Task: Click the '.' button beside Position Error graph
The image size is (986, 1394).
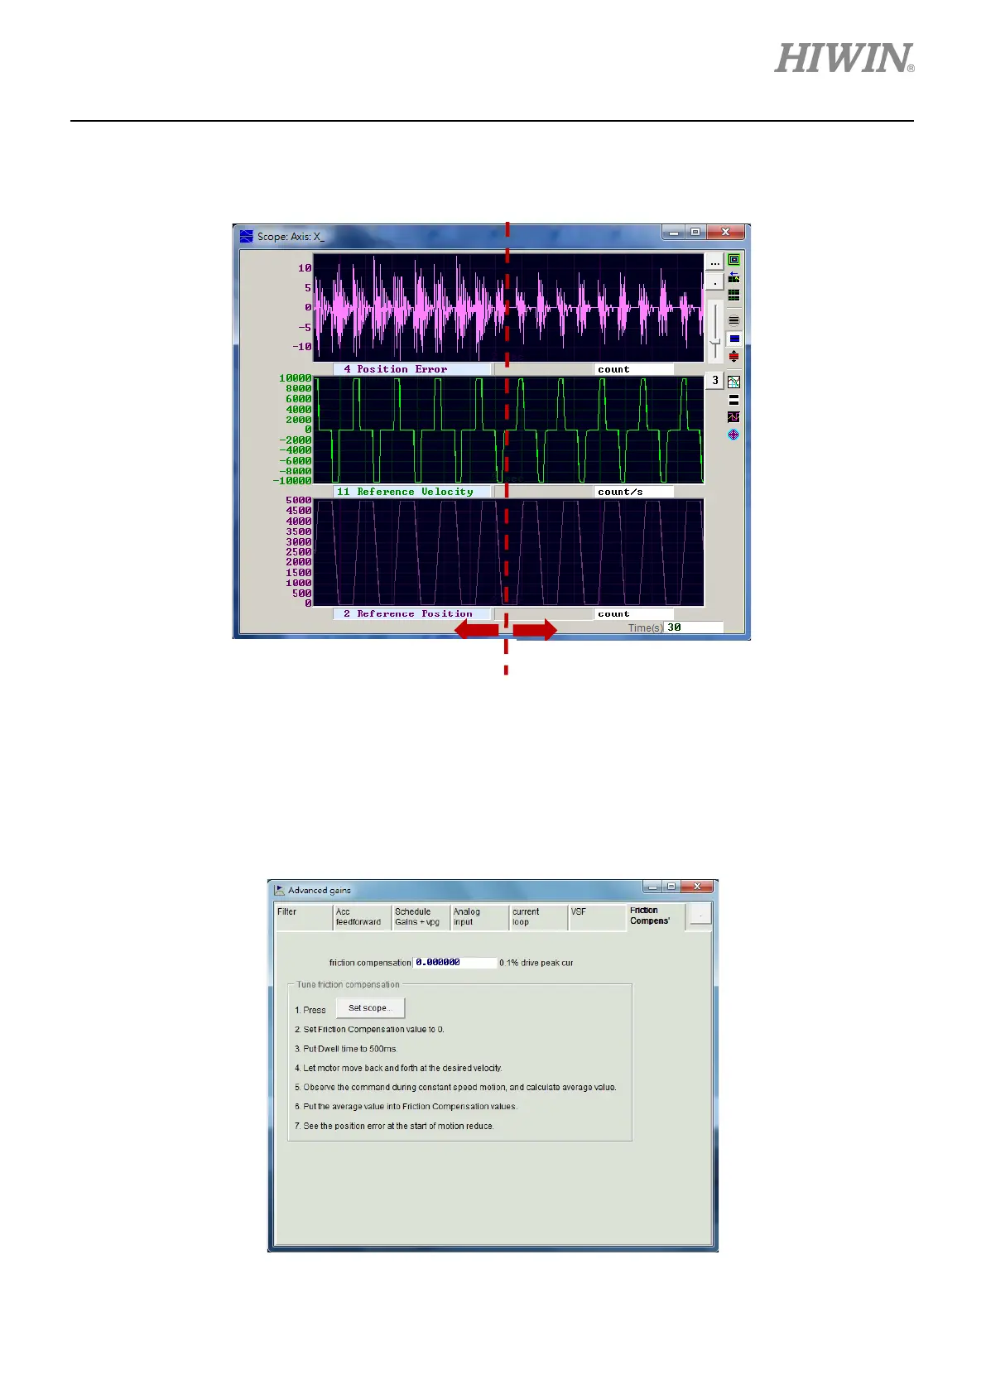Action: [x=714, y=282]
